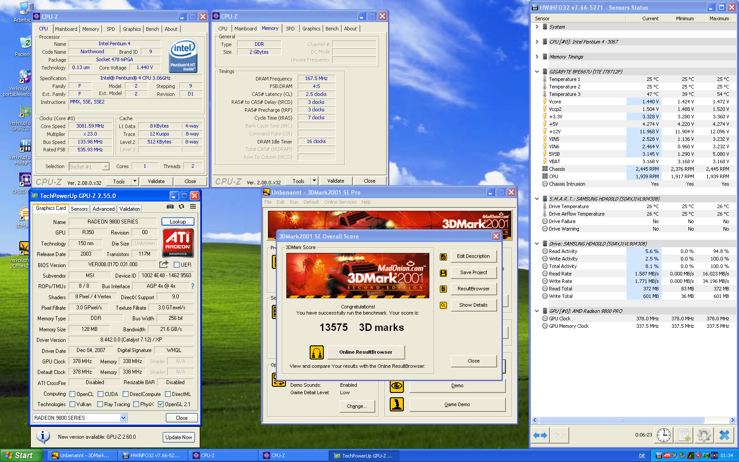Click ATI Radeon logo in GPU-Z
Image resolution: width=739 pixels, height=462 pixels.
178,243
